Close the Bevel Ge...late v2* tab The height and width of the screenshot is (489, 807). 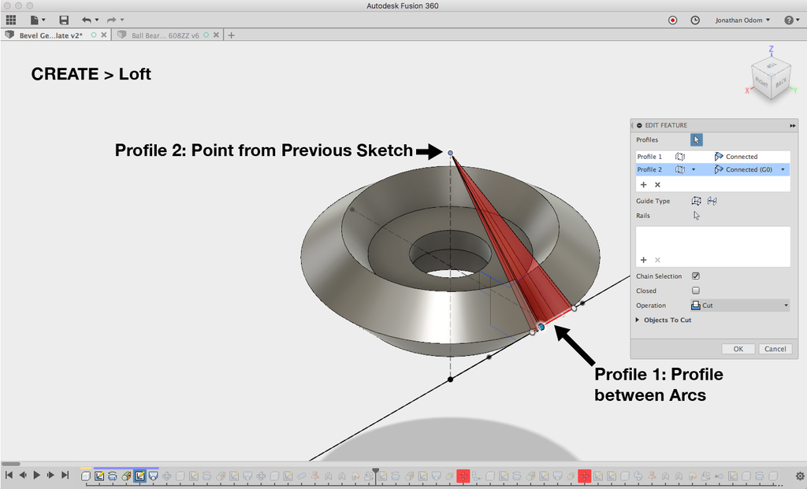tap(104, 35)
